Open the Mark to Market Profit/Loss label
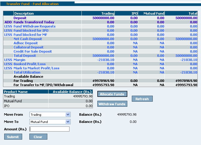This screenshot has height=145, width=201. (37, 68)
